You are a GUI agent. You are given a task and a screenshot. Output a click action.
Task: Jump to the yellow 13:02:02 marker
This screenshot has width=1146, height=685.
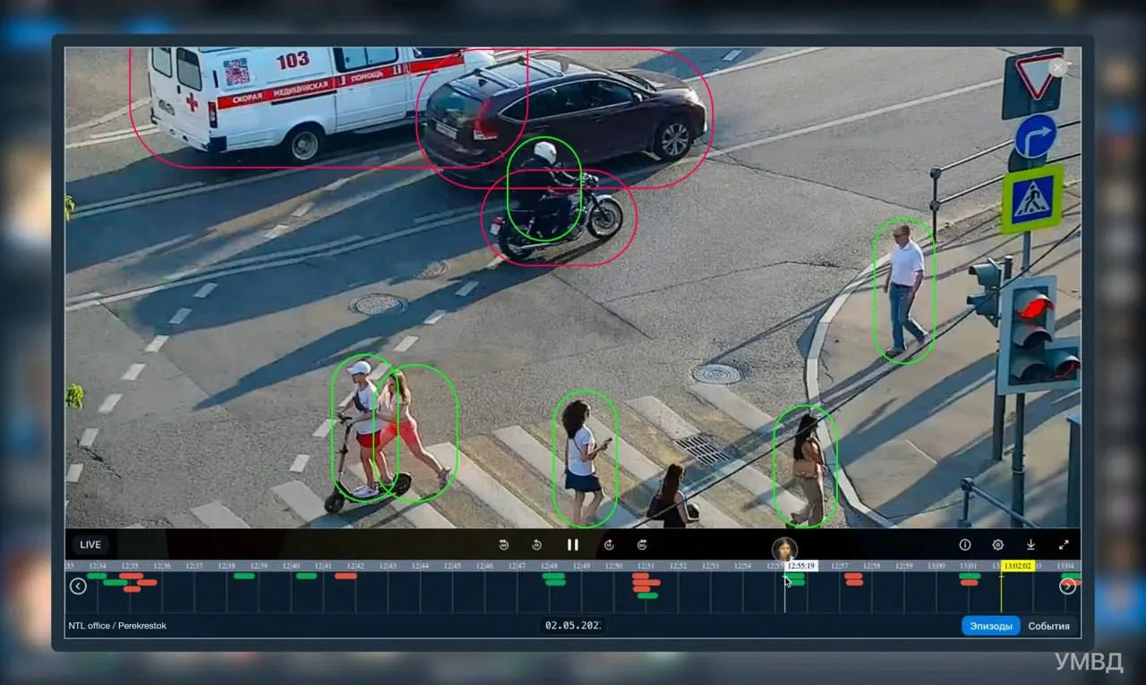coord(1018,566)
